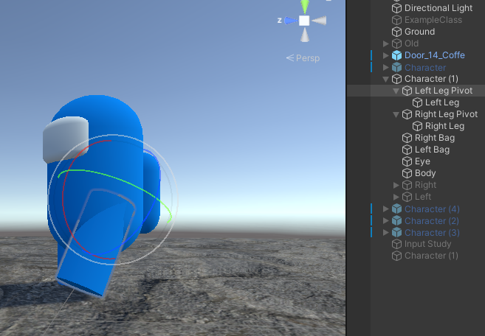Click the Right Leg cube icon
The height and width of the screenshot is (336, 485).
pos(417,126)
